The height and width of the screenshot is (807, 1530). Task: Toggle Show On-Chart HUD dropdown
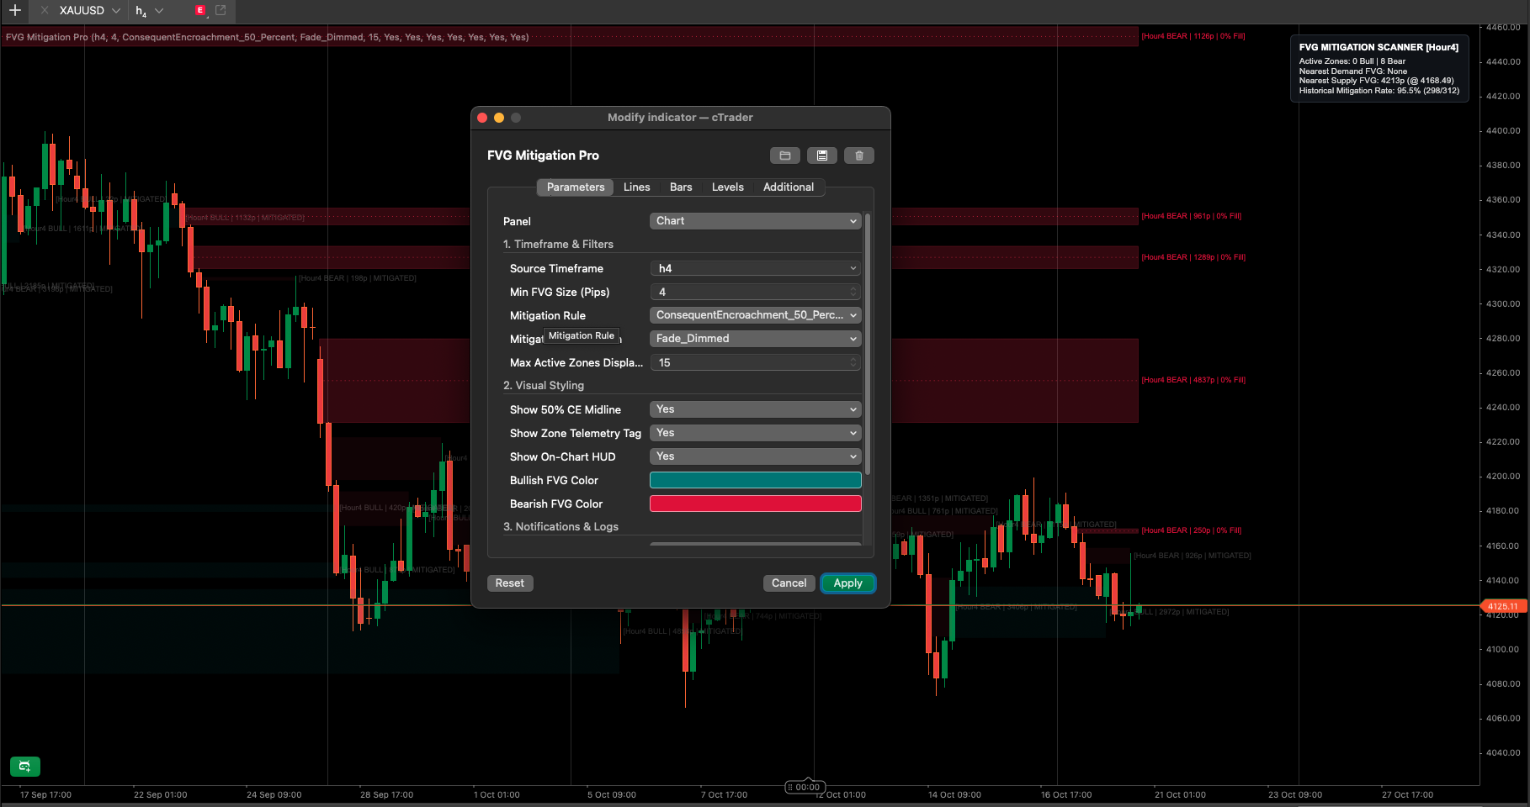tap(755, 456)
